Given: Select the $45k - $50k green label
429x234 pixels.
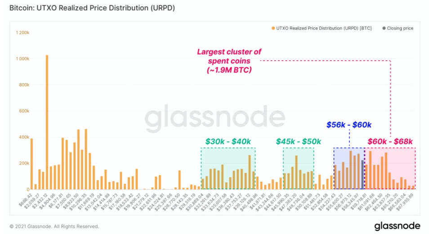Looking at the screenshot, I should click(298, 141).
